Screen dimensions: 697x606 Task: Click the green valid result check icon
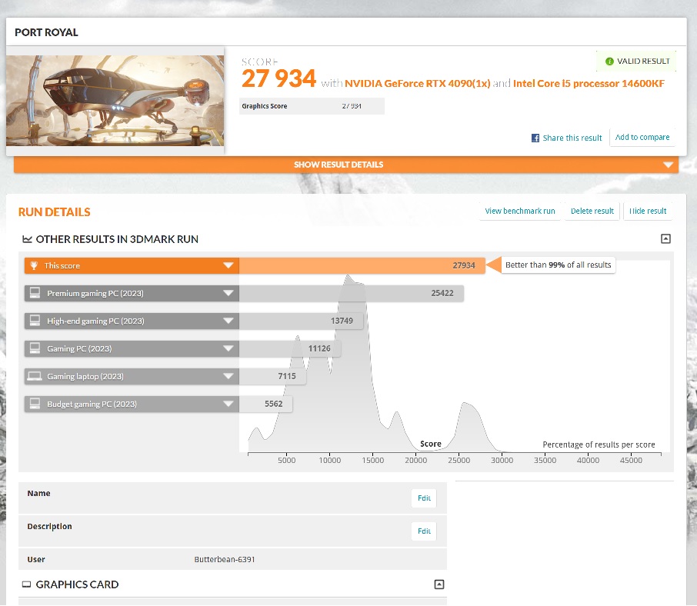click(x=609, y=62)
